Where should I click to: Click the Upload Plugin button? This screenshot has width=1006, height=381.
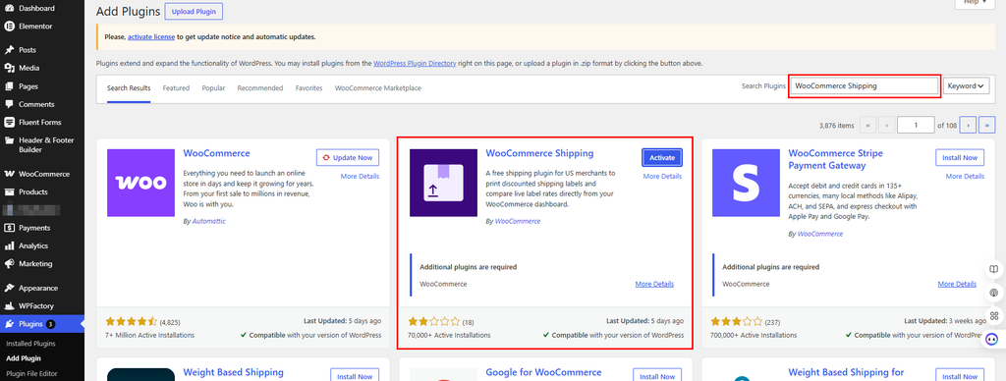[194, 12]
